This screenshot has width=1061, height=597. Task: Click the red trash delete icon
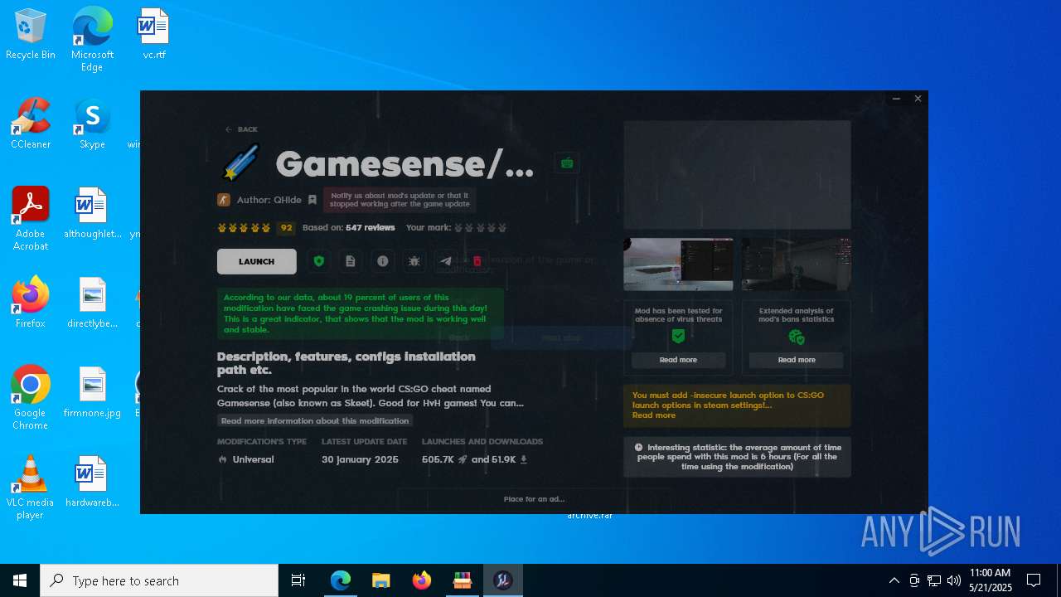(477, 261)
